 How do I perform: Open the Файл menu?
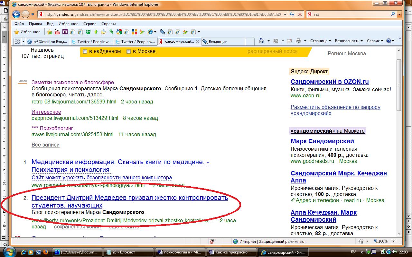pos(19,24)
